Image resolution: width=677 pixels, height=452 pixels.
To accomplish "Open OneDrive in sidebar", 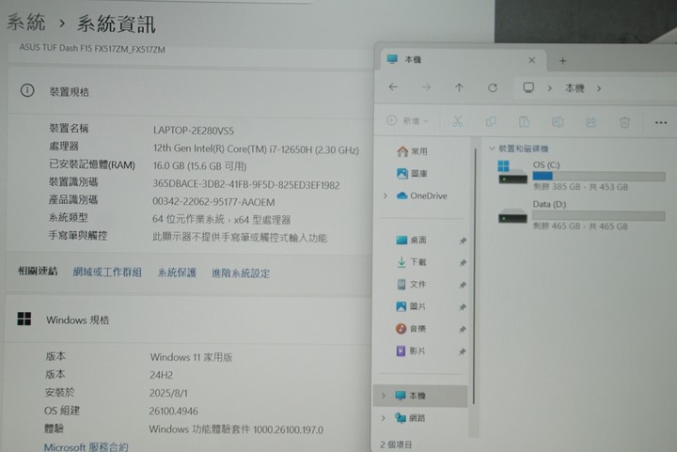I will point(422,195).
